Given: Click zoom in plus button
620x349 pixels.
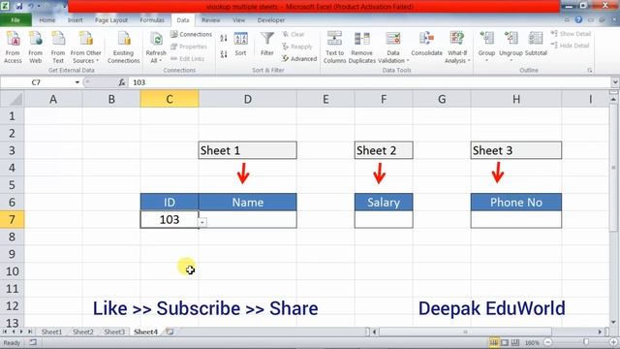Looking at the screenshot, I should pyautogui.click(x=613, y=342).
